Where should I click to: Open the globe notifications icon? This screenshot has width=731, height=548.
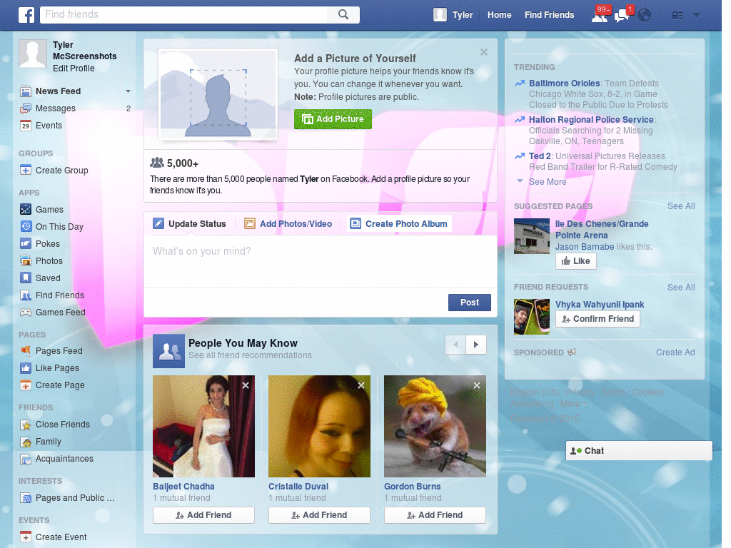click(x=645, y=16)
